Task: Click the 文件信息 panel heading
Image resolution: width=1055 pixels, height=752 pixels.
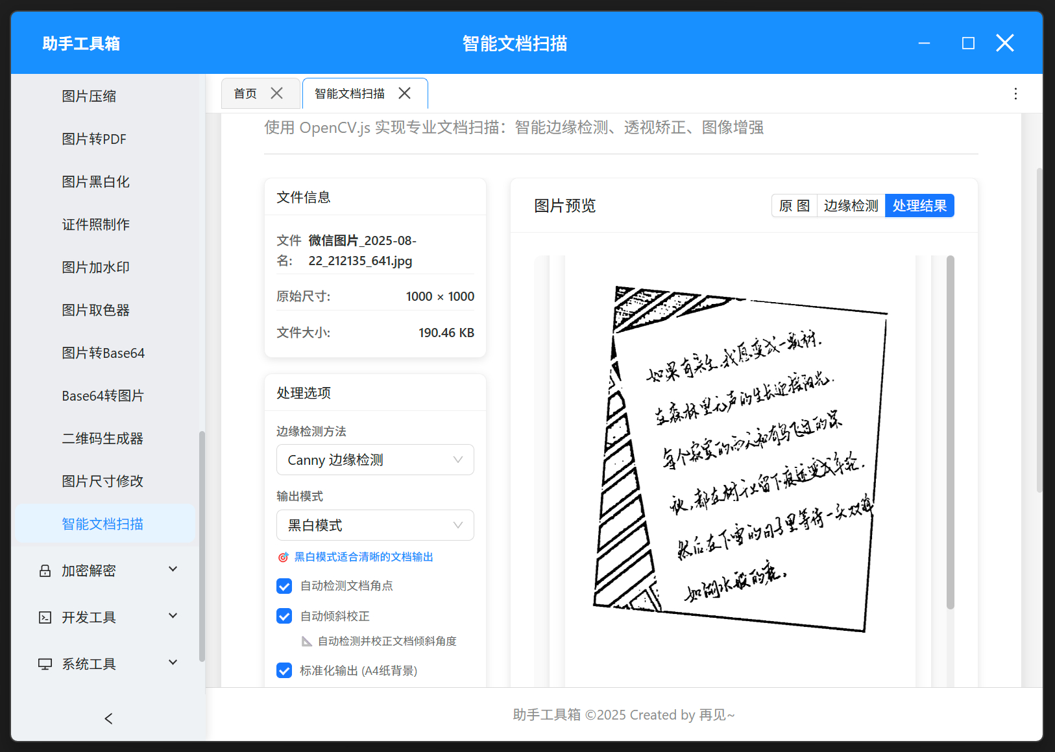Action: [x=304, y=197]
